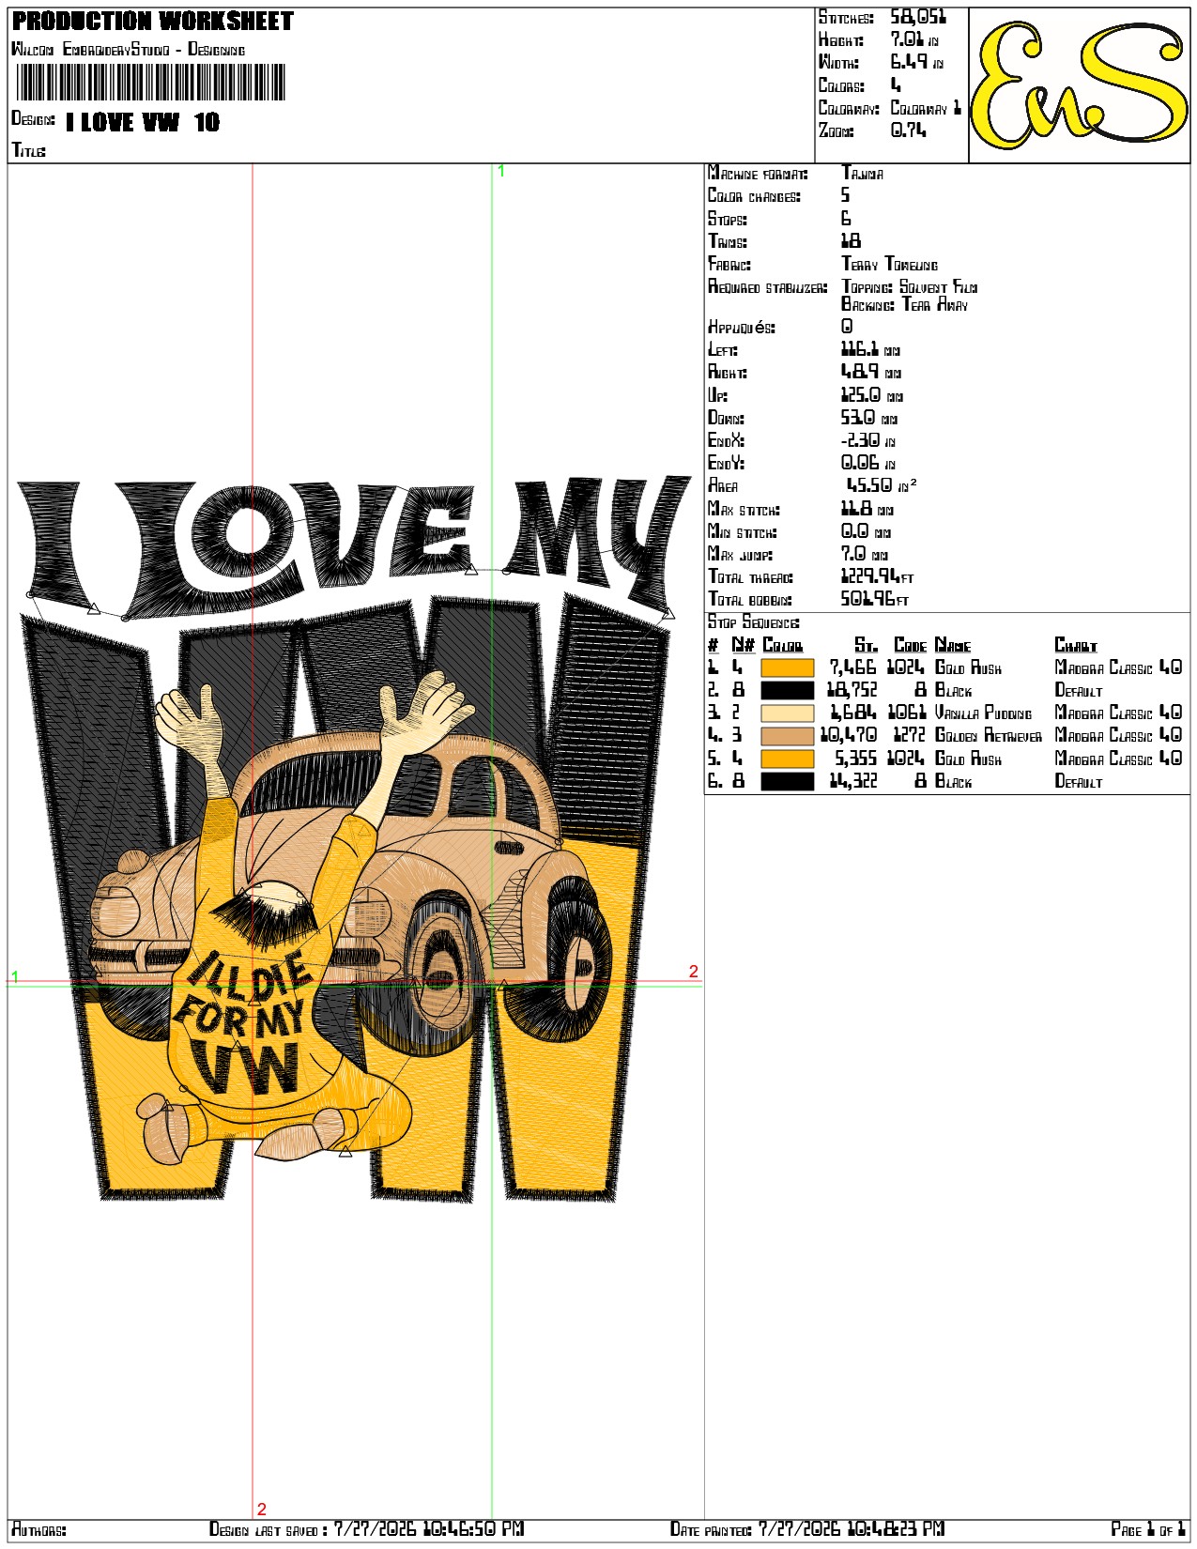Click the EndX value -2.30 in
Screen dimensions: 1197x1549
point(868,440)
